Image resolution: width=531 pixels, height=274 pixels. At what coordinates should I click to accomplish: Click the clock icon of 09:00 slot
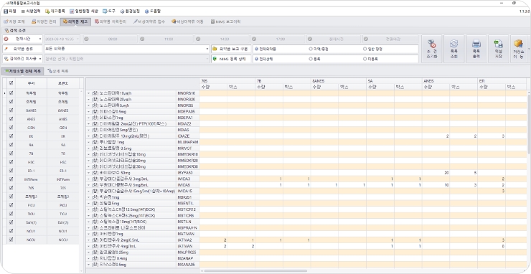point(86,39)
